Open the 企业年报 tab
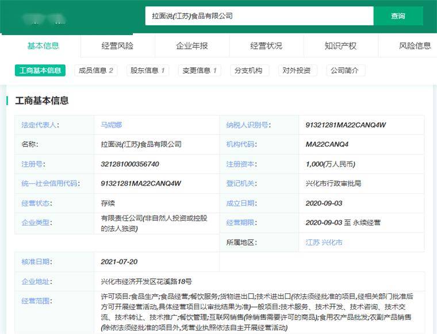 [x=191, y=45]
